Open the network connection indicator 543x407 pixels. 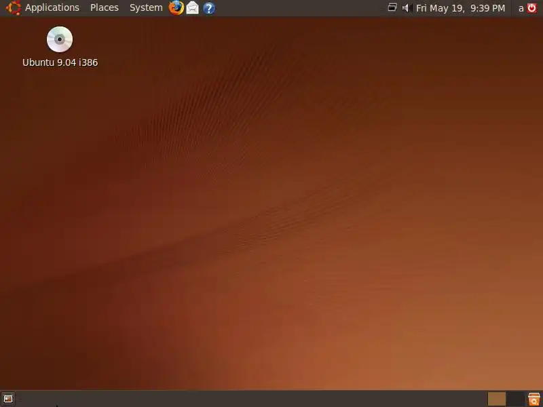click(x=392, y=7)
